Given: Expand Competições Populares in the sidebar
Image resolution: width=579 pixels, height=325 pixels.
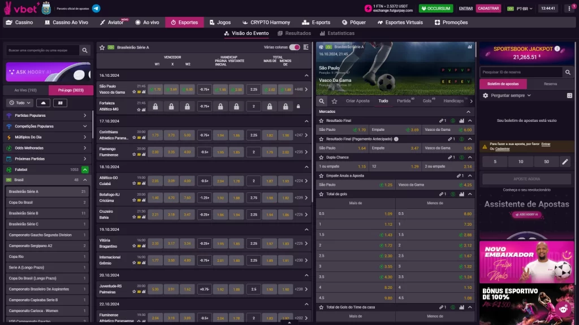Looking at the screenshot, I should click(x=47, y=126).
